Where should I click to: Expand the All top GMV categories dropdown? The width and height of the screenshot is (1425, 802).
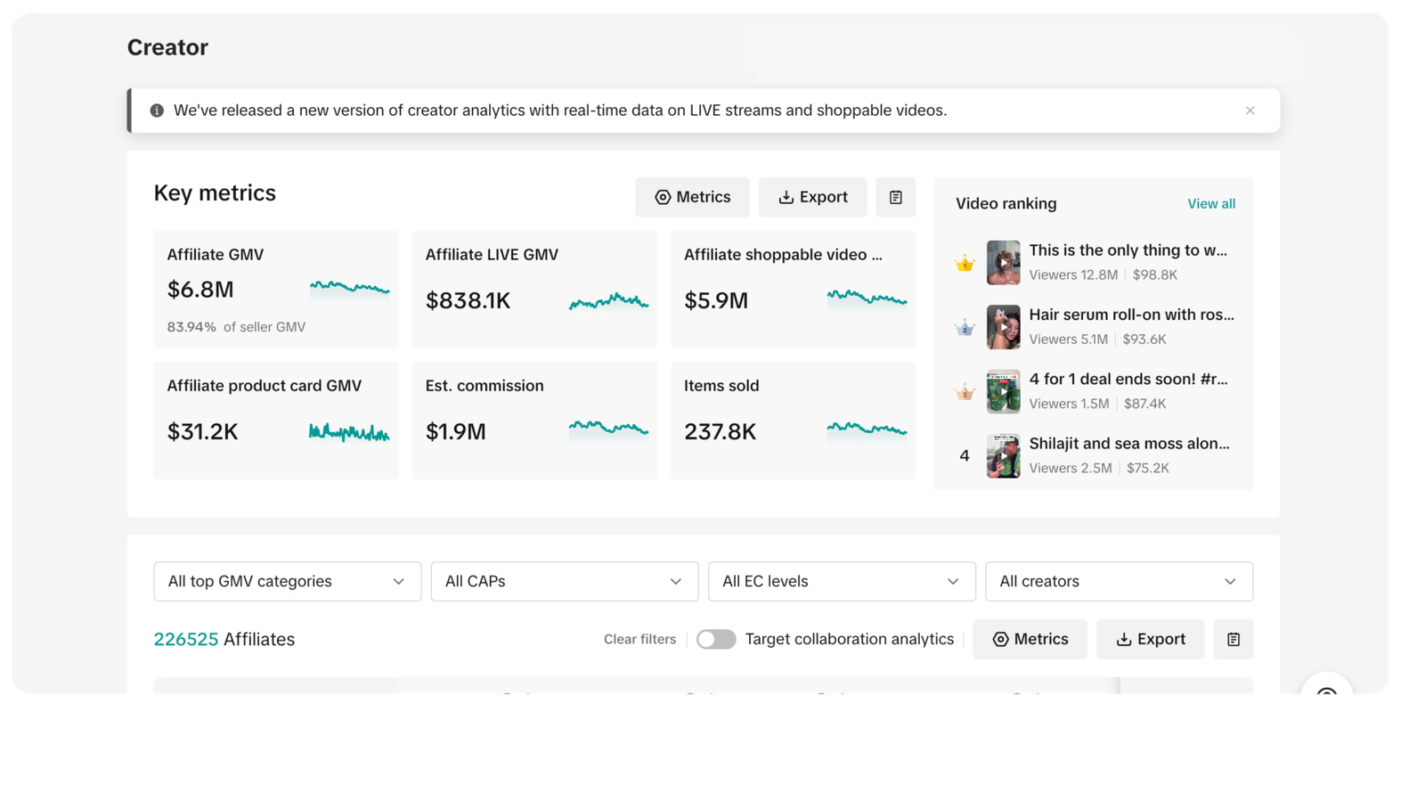coord(287,581)
